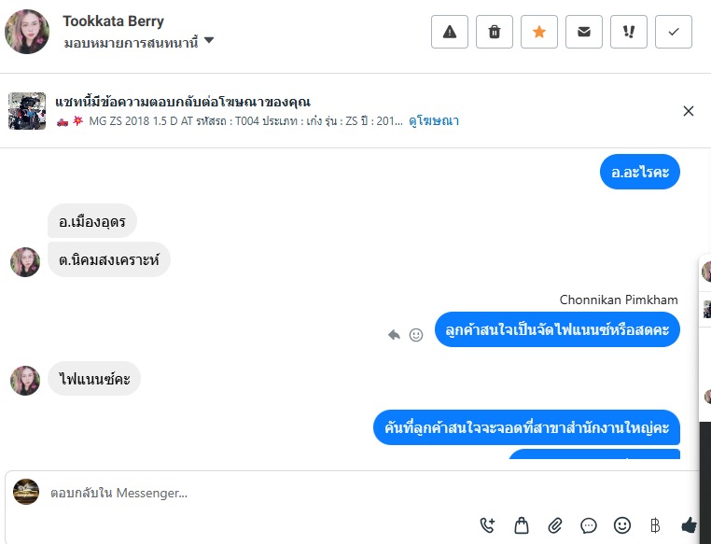Click the Tookkata Berry name header
711x544 pixels.
coord(113,21)
